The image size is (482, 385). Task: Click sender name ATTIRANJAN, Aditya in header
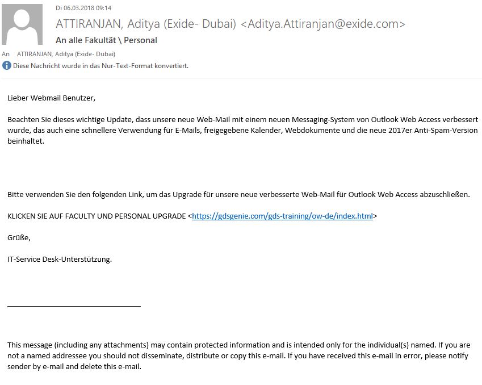coord(108,24)
